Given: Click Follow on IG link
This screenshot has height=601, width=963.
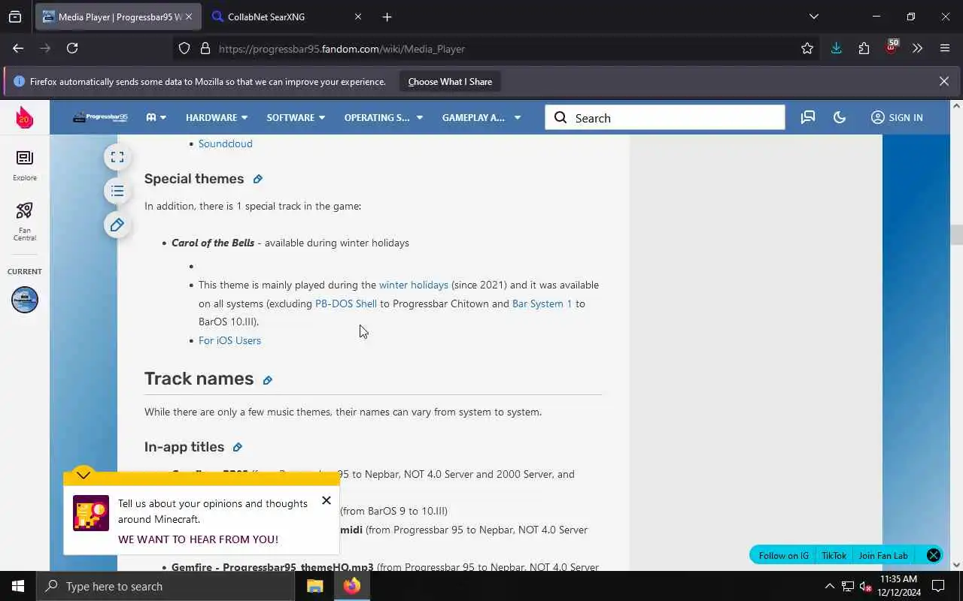Looking at the screenshot, I should pos(784,555).
